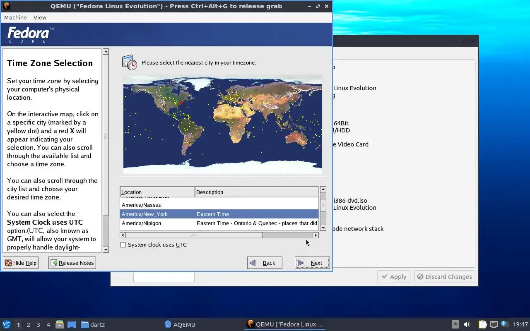Screen dimensions: 530x331
Task: Click the Fedora Core logo
Action: pos(30,34)
